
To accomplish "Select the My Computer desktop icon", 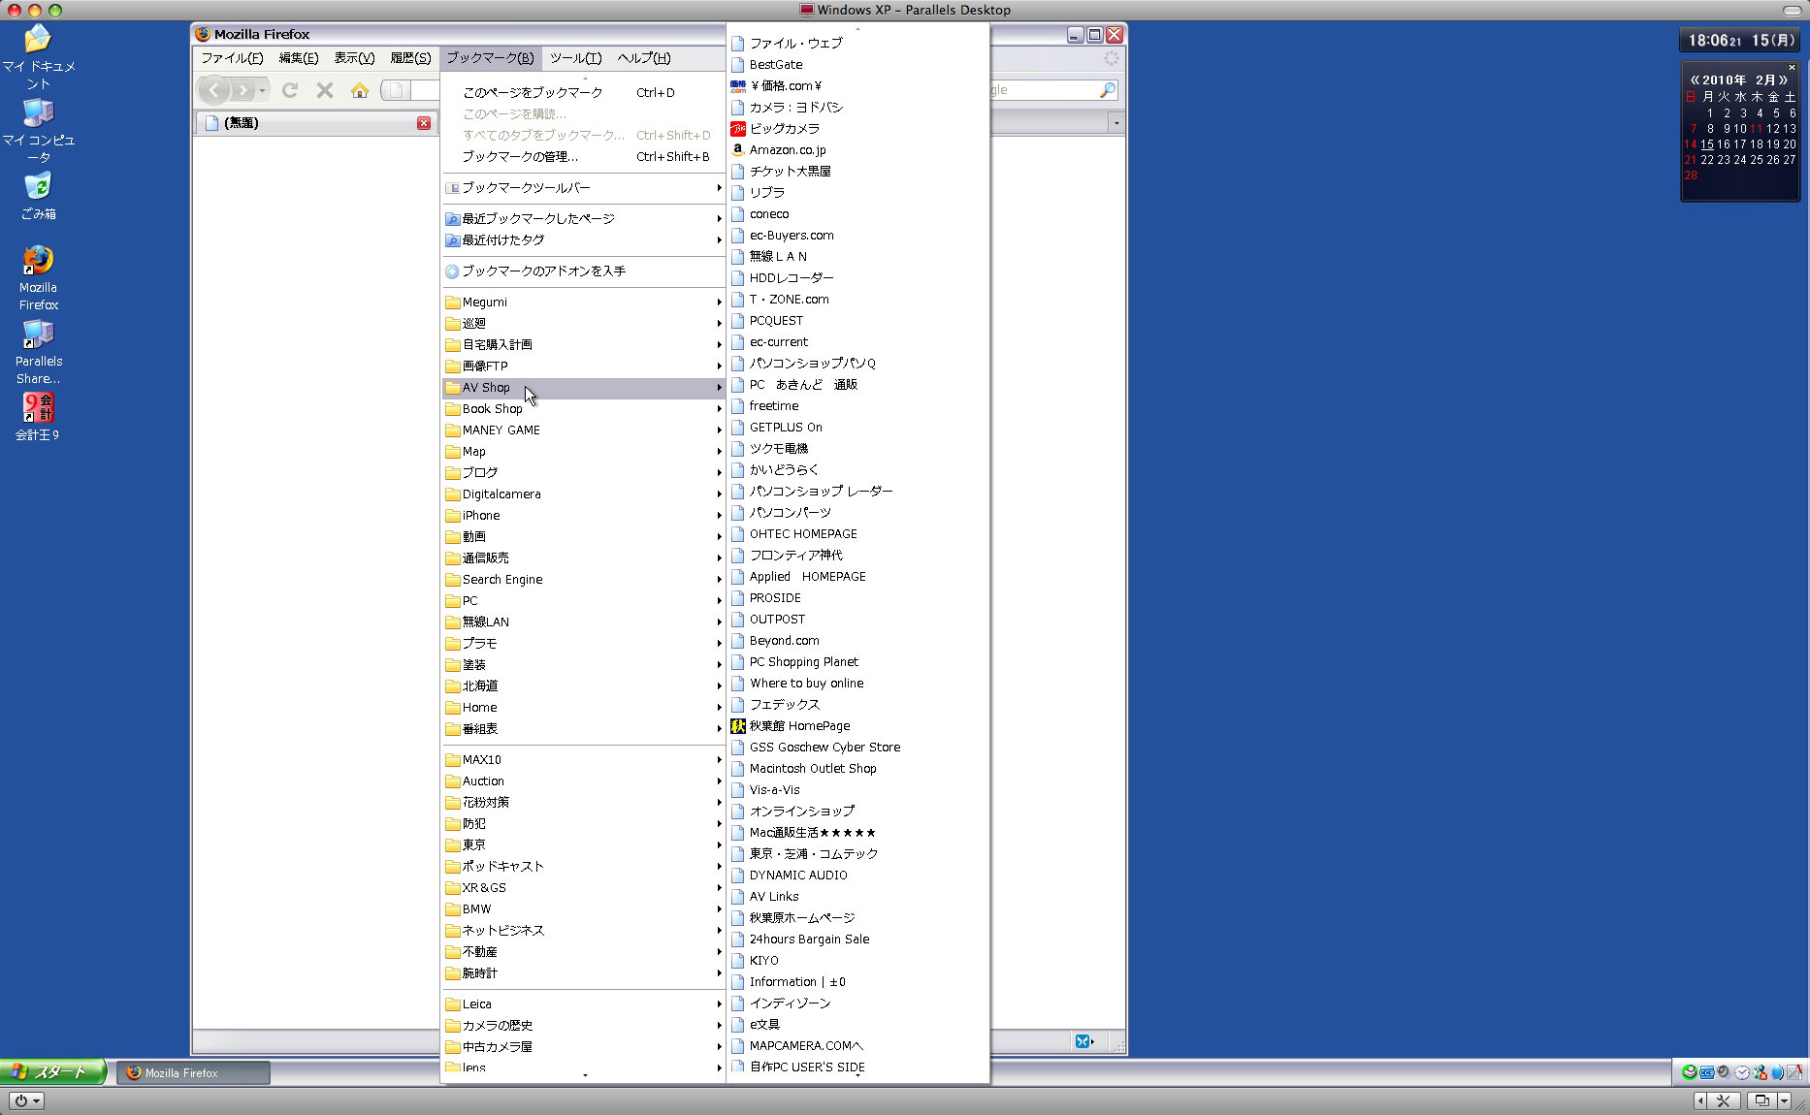I will 38,130.
